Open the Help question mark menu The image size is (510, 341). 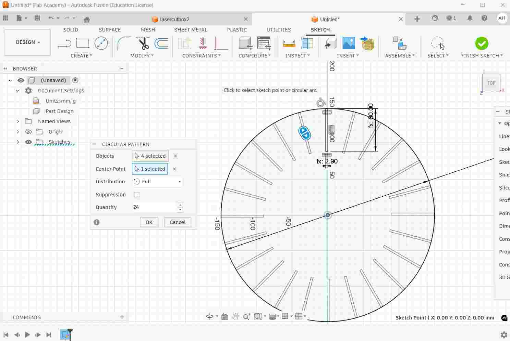coord(484,18)
